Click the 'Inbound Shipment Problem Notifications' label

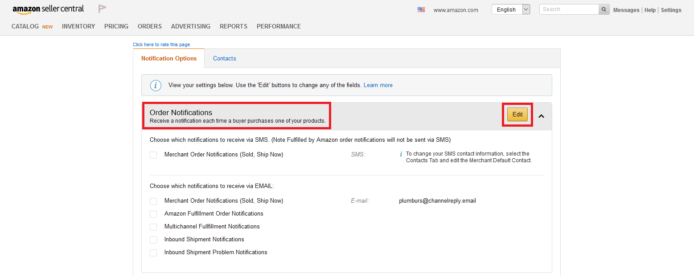pyautogui.click(x=216, y=252)
